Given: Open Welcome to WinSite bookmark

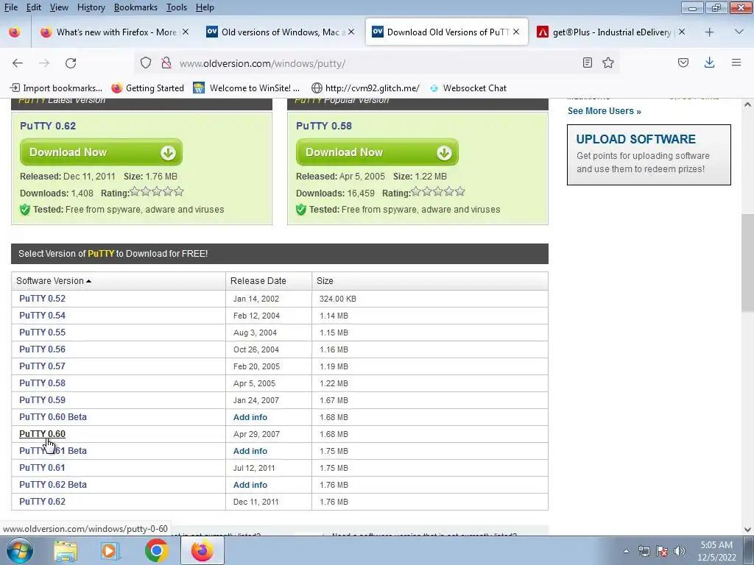Looking at the screenshot, I should pyautogui.click(x=246, y=88).
